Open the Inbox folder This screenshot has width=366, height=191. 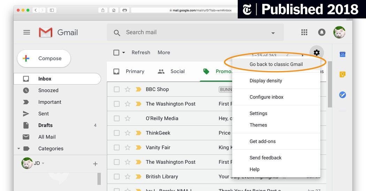pyautogui.click(x=58, y=79)
